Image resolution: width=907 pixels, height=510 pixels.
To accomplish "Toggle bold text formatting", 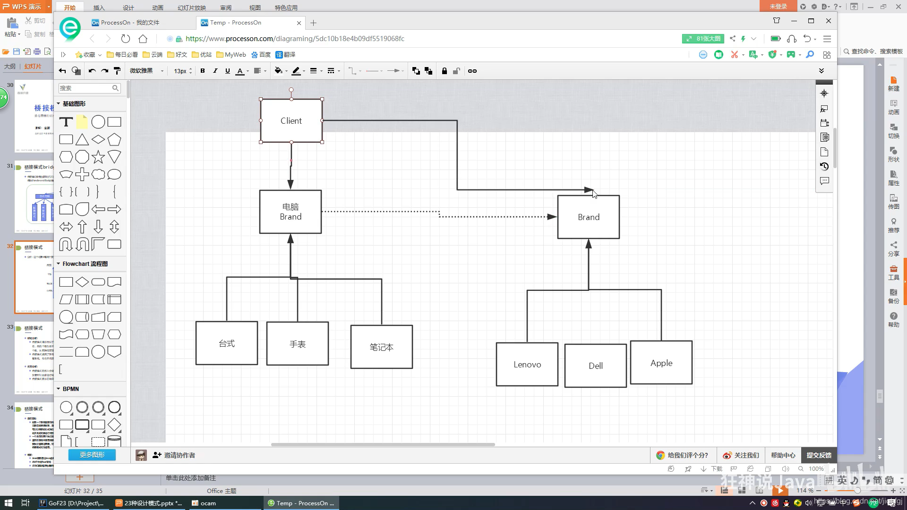I will point(203,71).
